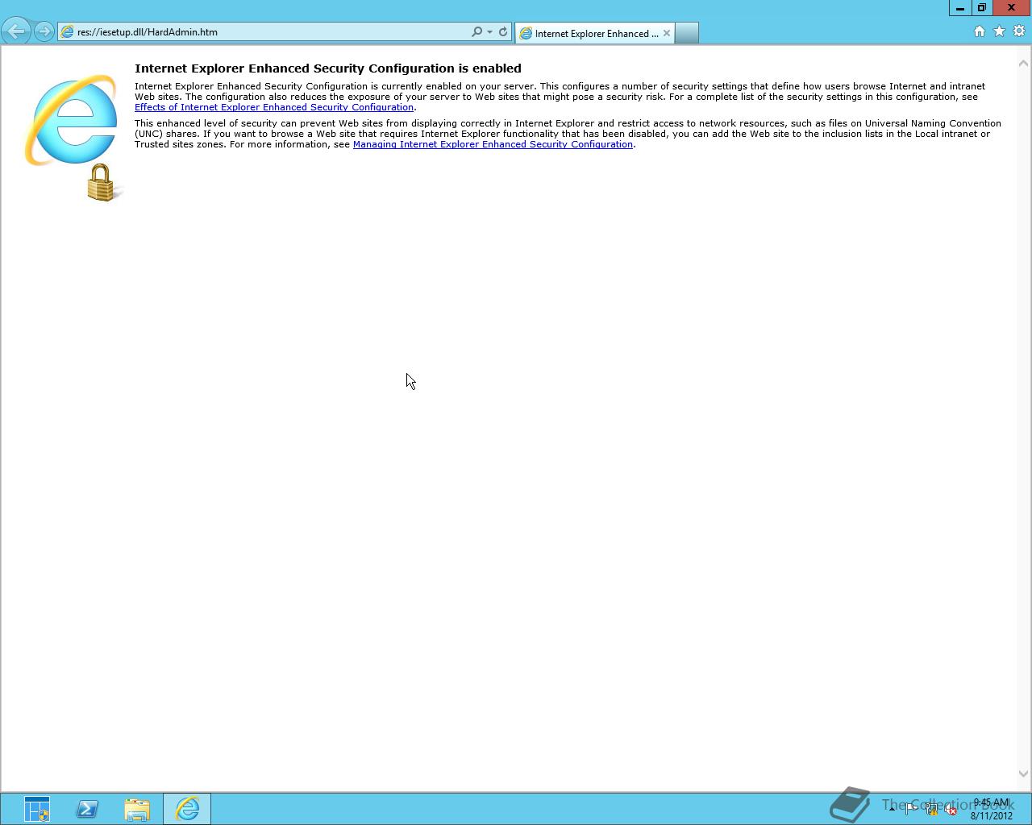
Task: Open Server Manager from the taskbar
Action: (37, 809)
